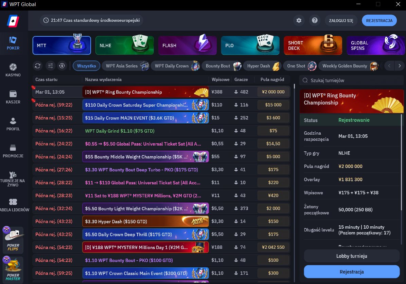Show previous tournament categories with left arrow
Screen dimensions: 406x284
(389, 66)
